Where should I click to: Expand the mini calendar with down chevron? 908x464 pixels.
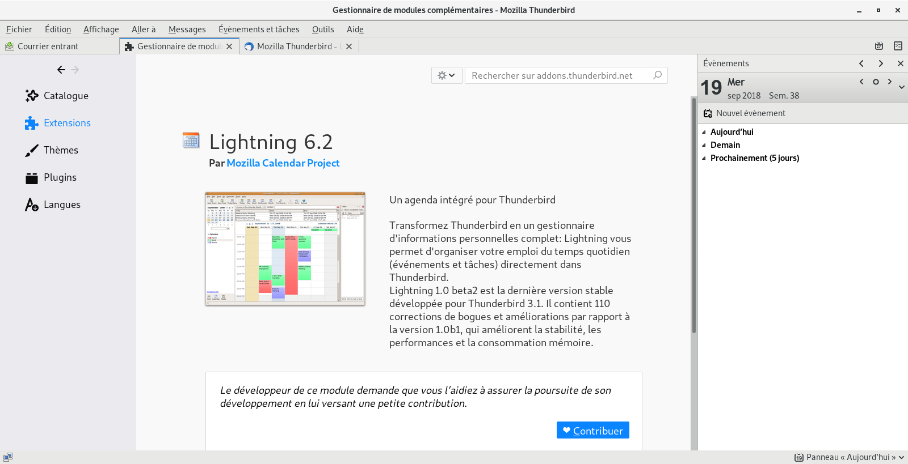click(x=902, y=87)
